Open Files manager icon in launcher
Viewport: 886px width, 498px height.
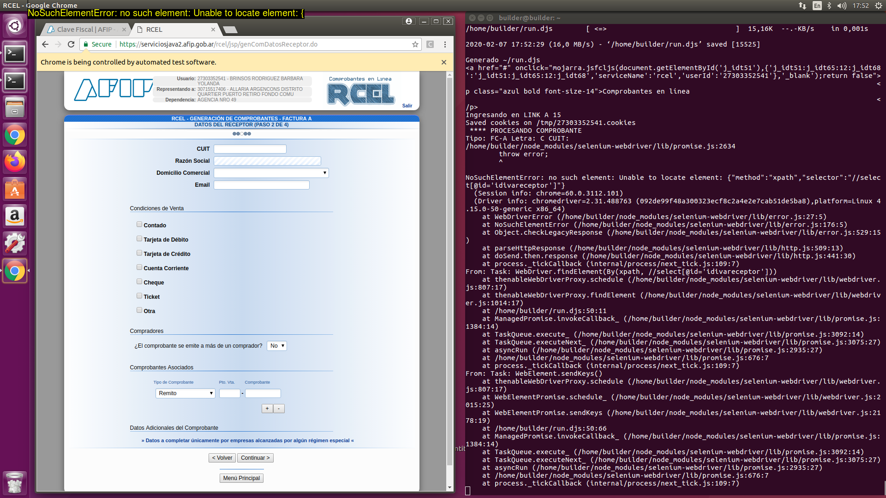click(15, 108)
